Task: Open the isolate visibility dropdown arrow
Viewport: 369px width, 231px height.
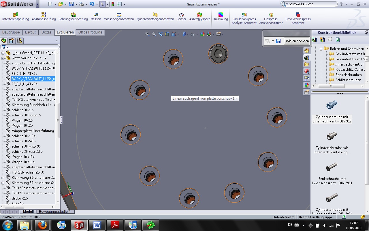Action: point(273,41)
